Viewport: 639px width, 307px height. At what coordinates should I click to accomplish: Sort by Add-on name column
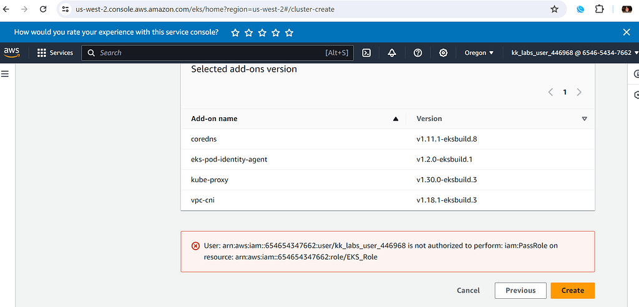pyautogui.click(x=214, y=119)
